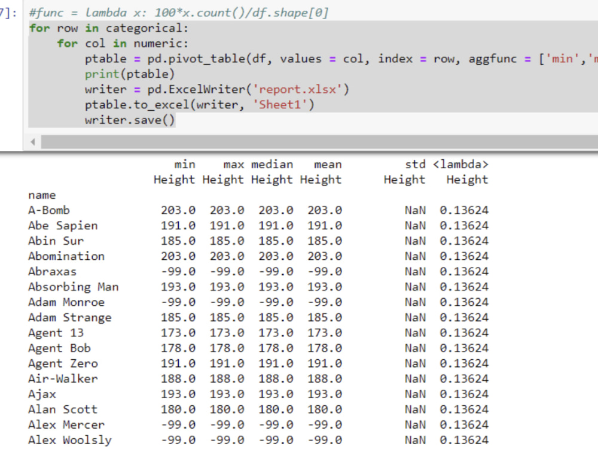
Task: Click the 'min' column header
Action: click(185, 165)
